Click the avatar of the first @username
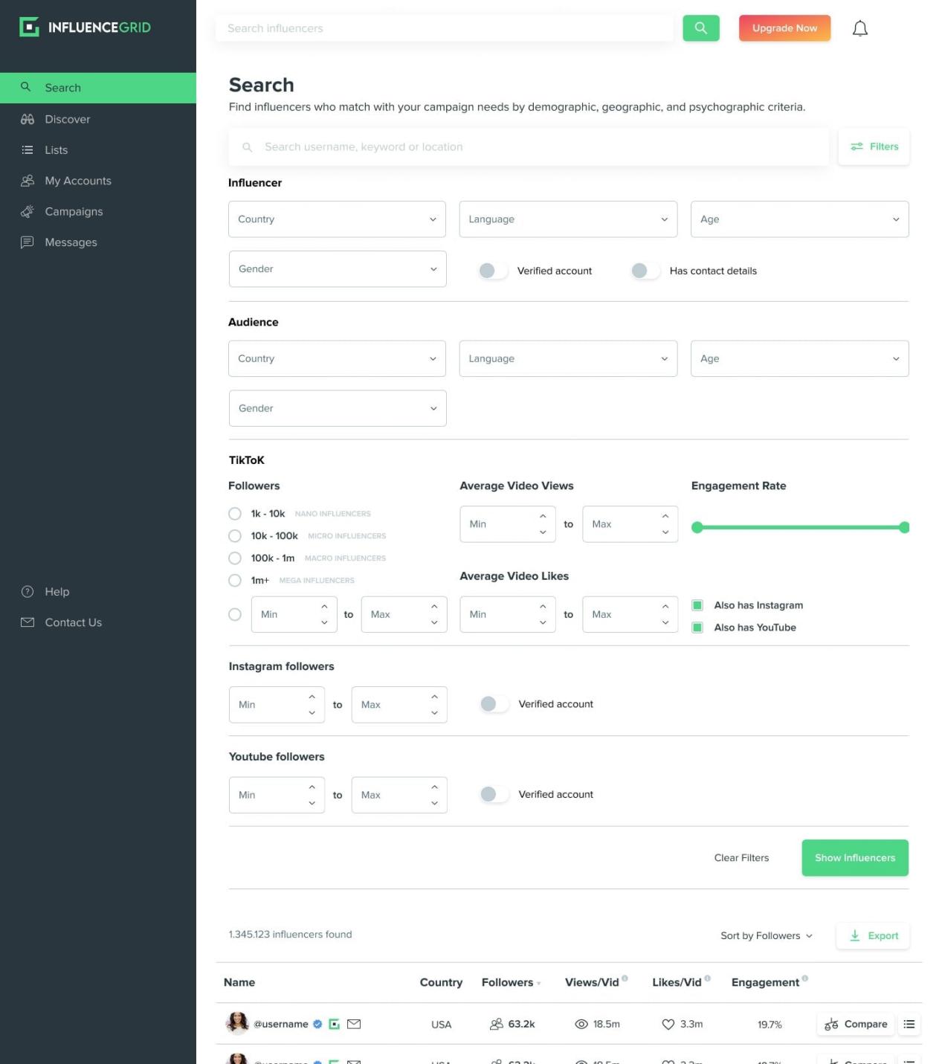This screenshot has width=942, height=1064. pos(237,1023)
